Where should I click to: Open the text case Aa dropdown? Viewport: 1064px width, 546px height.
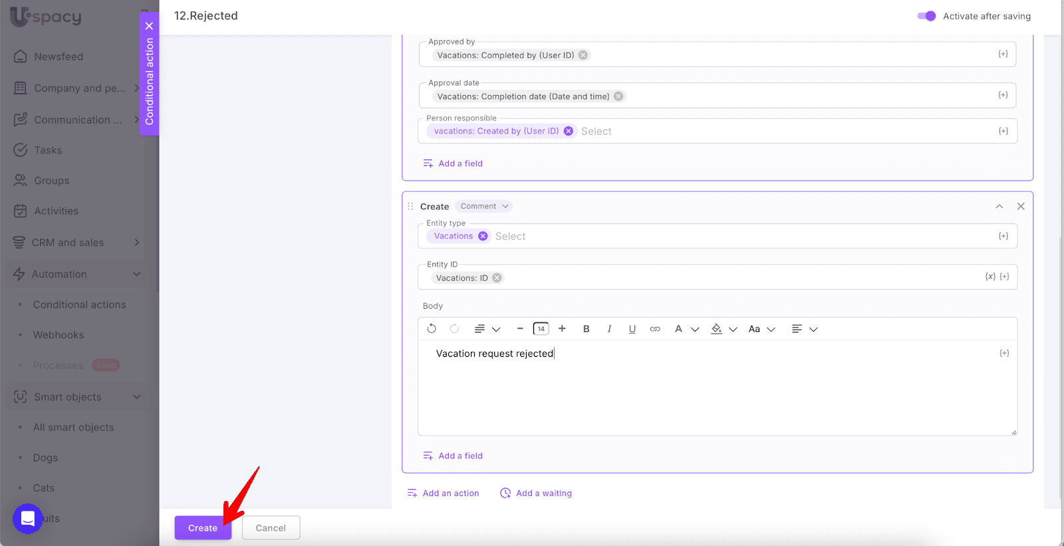(761, 329)
